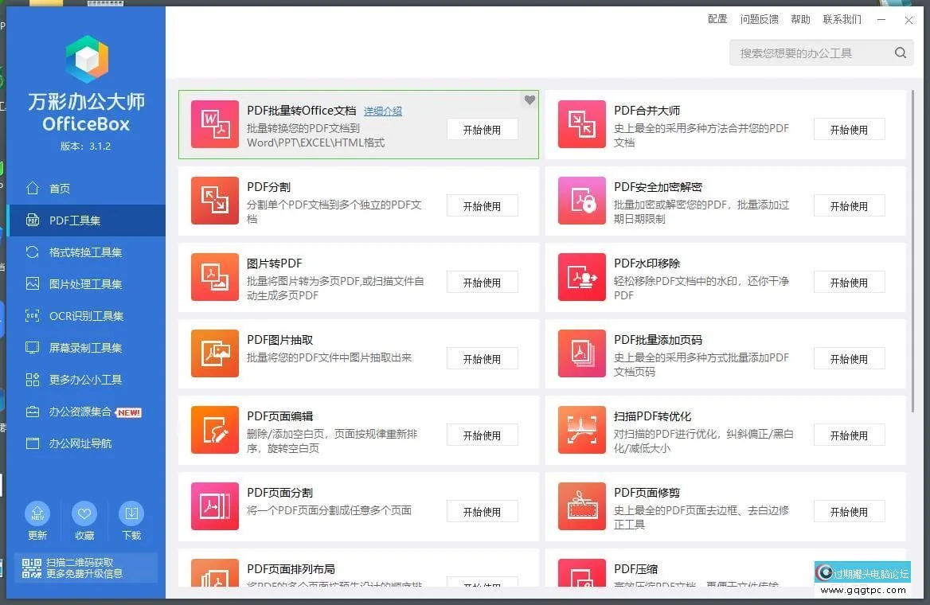The height and width of the screenshot is (605, 930).
Task: Open the 扫描PDF转优化 tool icon
Action: (x=581, y=430)
